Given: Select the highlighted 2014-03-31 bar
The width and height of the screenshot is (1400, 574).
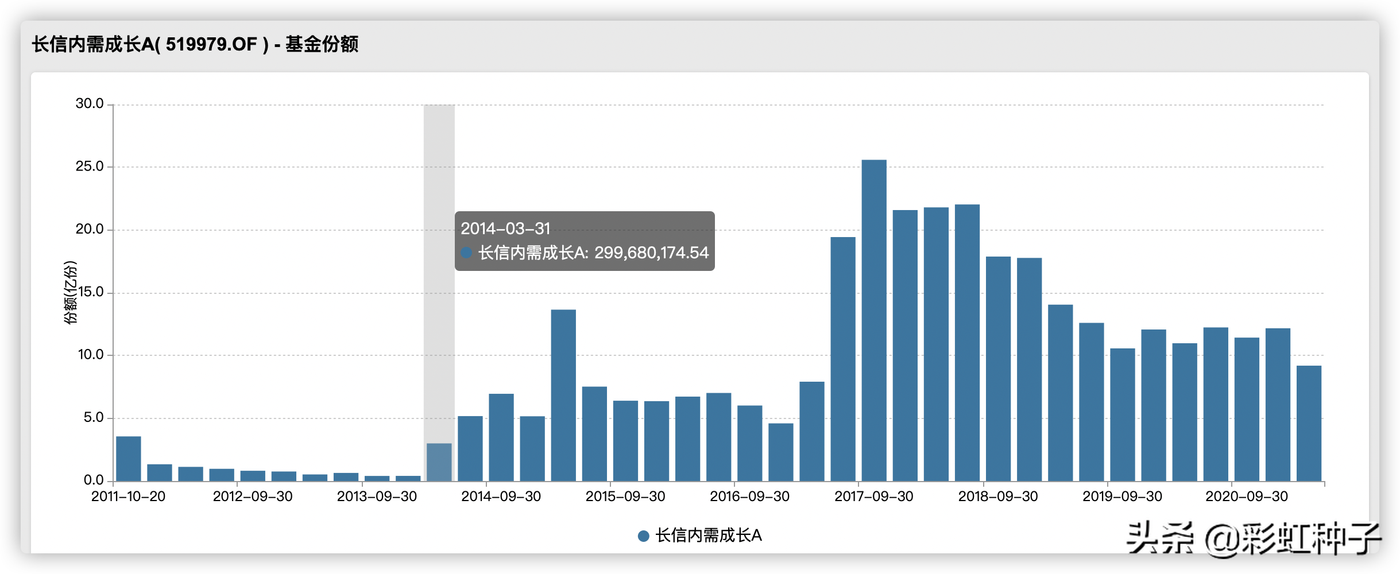Looking at the screenshot, I should pyautogui.click(x=439, y=462).
